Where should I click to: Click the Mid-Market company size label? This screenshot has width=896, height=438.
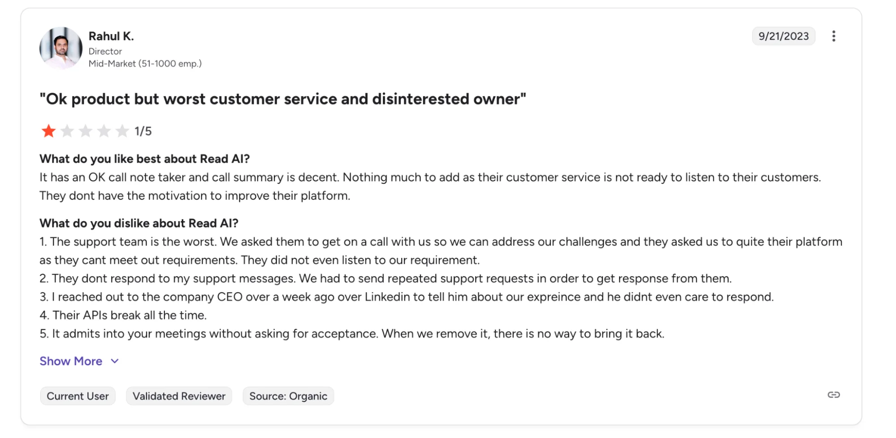(145, 63)
